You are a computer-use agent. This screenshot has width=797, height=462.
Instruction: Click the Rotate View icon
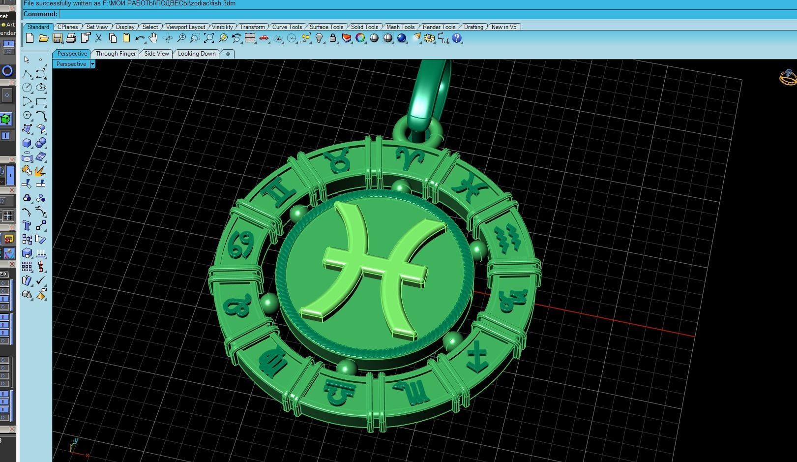click(168, 38)
